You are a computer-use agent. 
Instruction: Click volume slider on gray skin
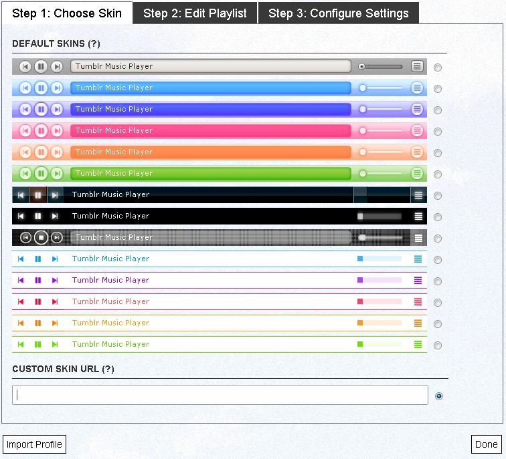click(380, 67)
